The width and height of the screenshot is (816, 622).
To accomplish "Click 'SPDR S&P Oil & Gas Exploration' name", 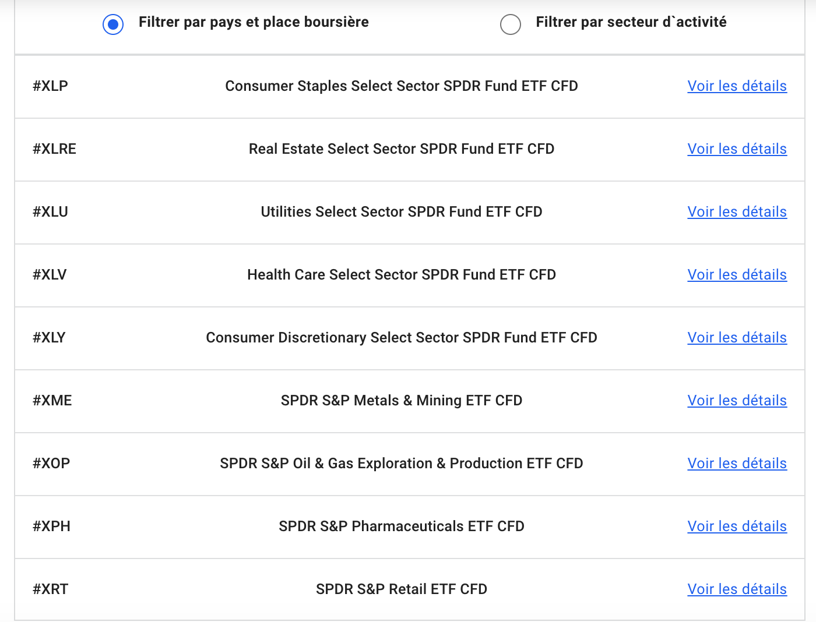I will pyautogui.click(x=401, y=464).
